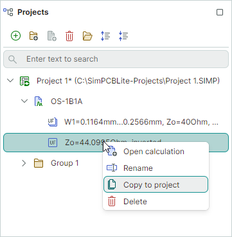
Task: Focus the Enter text to search field
Action: click(x=116, y=59)
